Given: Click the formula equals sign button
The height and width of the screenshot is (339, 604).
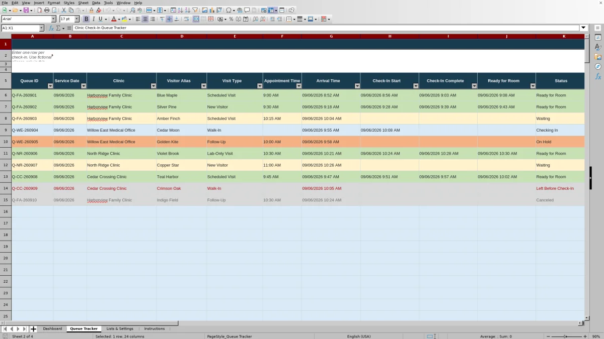Looking at the screenshot, I should pos(69,28).
